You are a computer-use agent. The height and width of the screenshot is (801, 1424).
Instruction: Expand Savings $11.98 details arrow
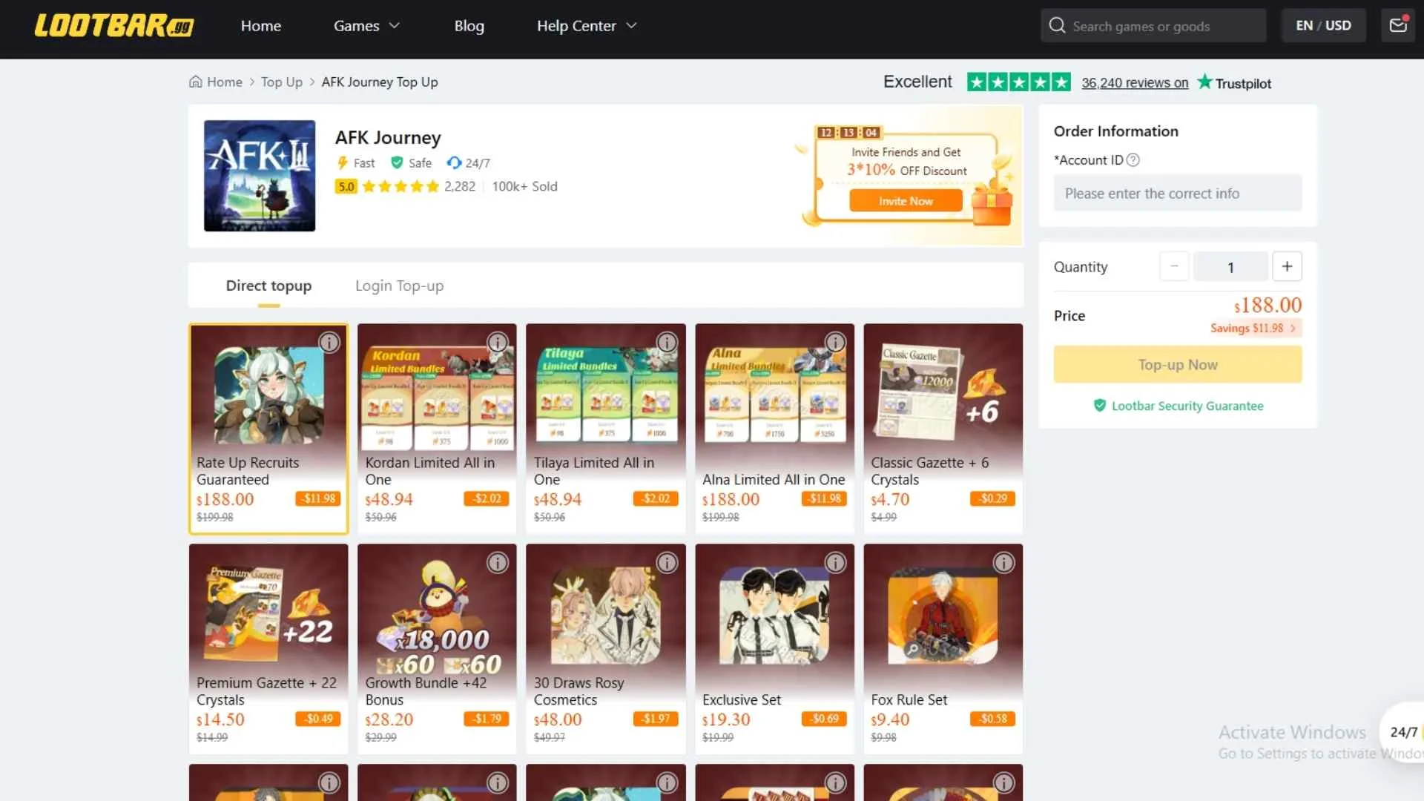1293,328
